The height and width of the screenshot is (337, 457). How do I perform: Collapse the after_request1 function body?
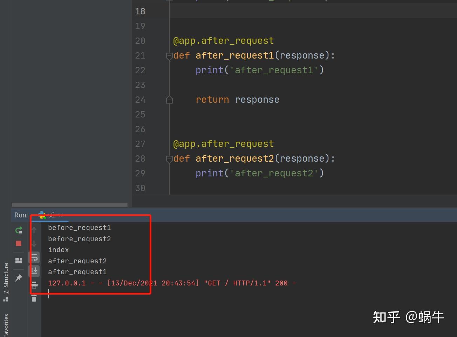[169, 55]
